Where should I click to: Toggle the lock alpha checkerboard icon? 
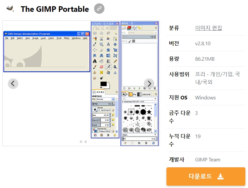(x=134, y=41)
